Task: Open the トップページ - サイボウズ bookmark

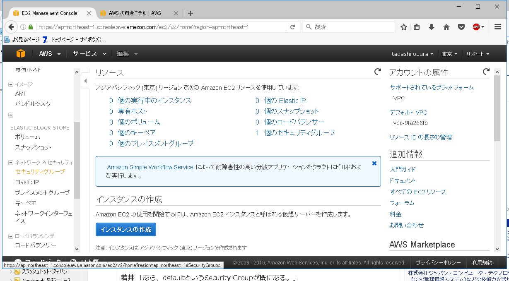Action: (x=73, y=40)
